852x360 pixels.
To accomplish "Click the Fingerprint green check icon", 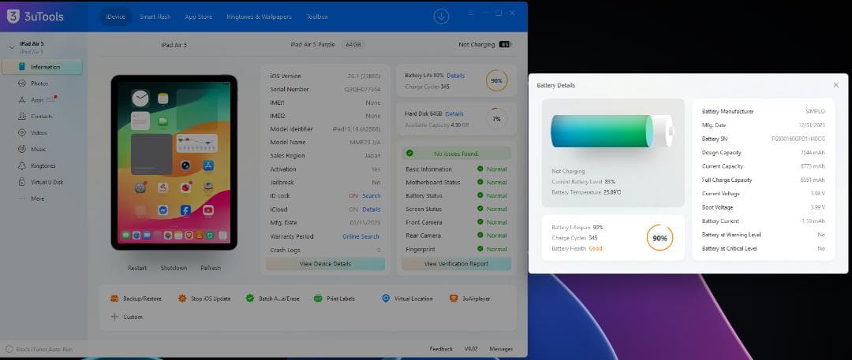I will pyautogui.click(x=480, y=249).
